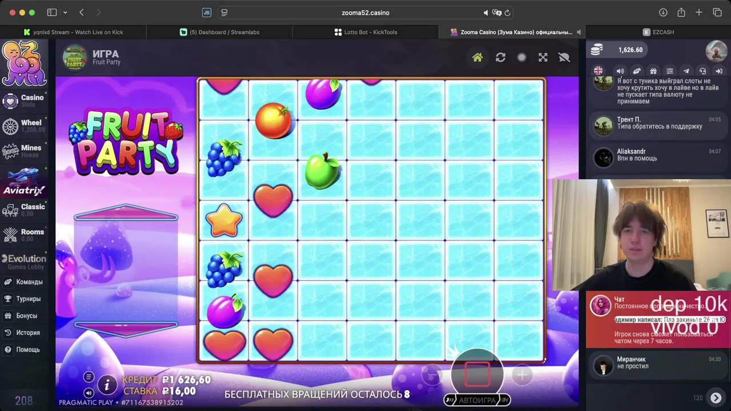This screenshot has height=411, width=731.
Task: Open Evolution Games Lobby
Action: click(24, 262)
